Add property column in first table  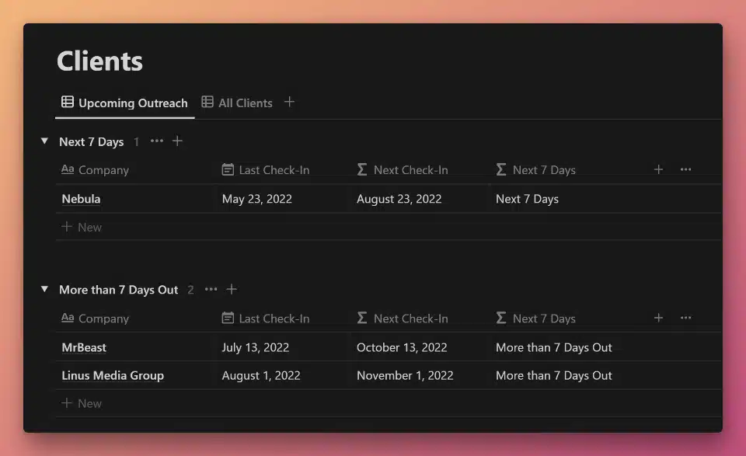658,169
